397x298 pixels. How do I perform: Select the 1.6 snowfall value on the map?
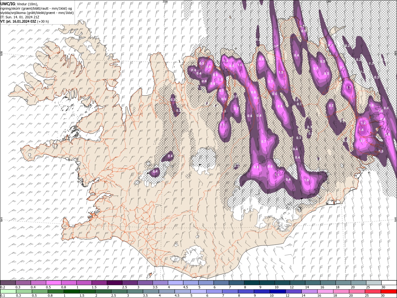(x=239, y=65)
